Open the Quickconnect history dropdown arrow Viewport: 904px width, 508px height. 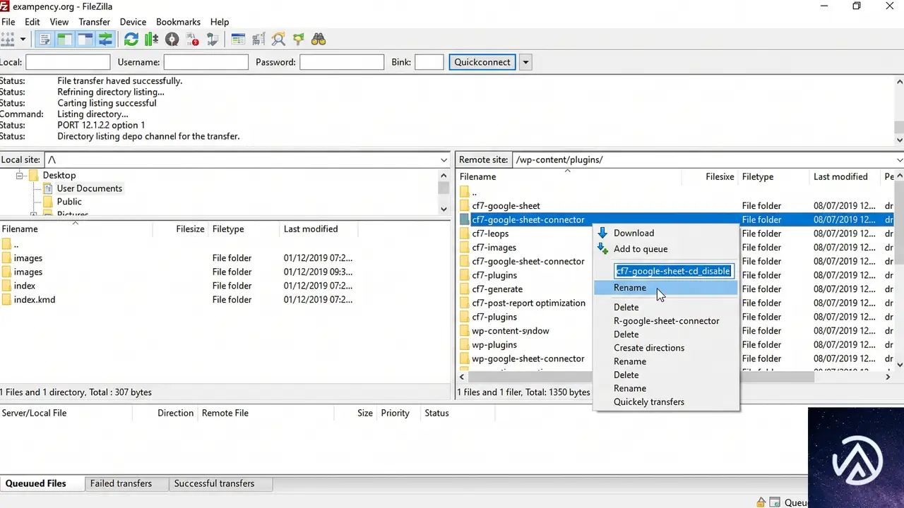[525, 62]
